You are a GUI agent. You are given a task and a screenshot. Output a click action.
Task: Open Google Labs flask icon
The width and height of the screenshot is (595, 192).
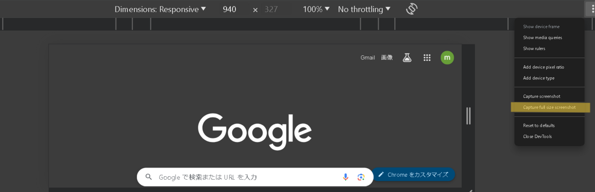click(x=407, y=57)
